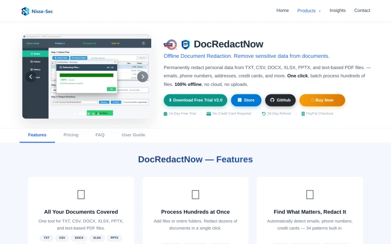
Task: Click the DocRedactNow shield icon
Action: [185, 44]
